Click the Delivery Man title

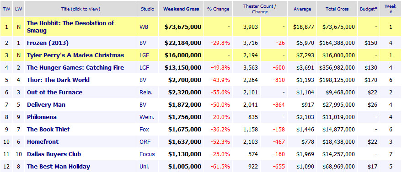tap(46, 104)
